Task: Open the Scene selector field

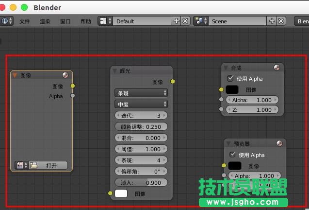Action: point(238,21)
